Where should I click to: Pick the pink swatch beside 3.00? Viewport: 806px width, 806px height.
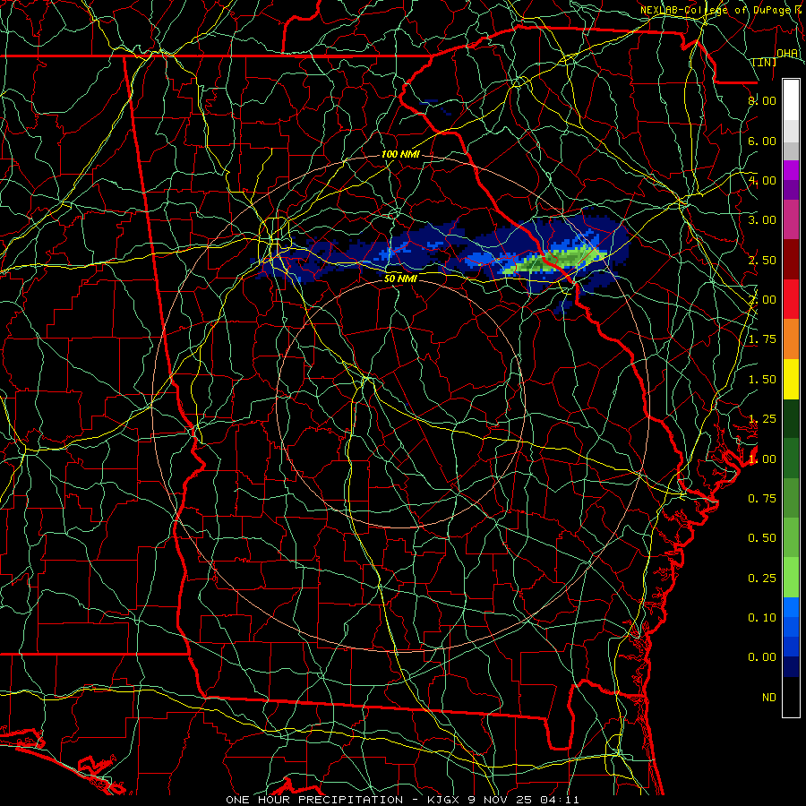(791, 219)
